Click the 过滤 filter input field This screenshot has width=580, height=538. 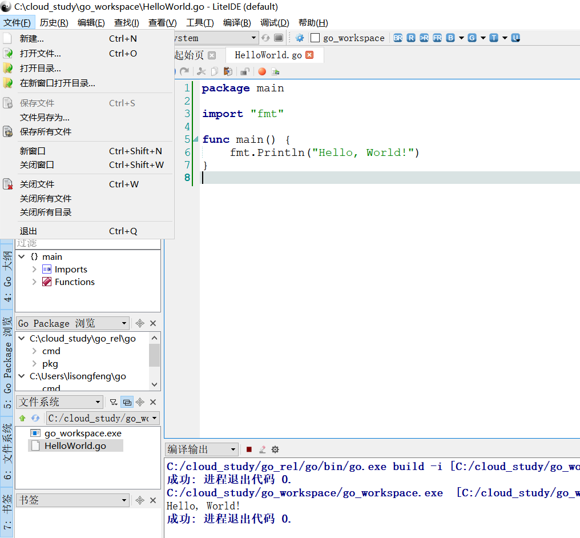[88, 243]
